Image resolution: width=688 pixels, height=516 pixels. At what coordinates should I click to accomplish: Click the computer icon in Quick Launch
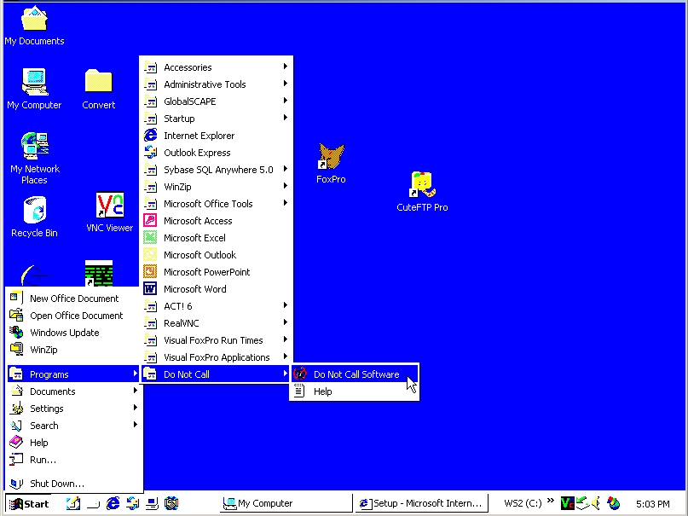[152, 503]
